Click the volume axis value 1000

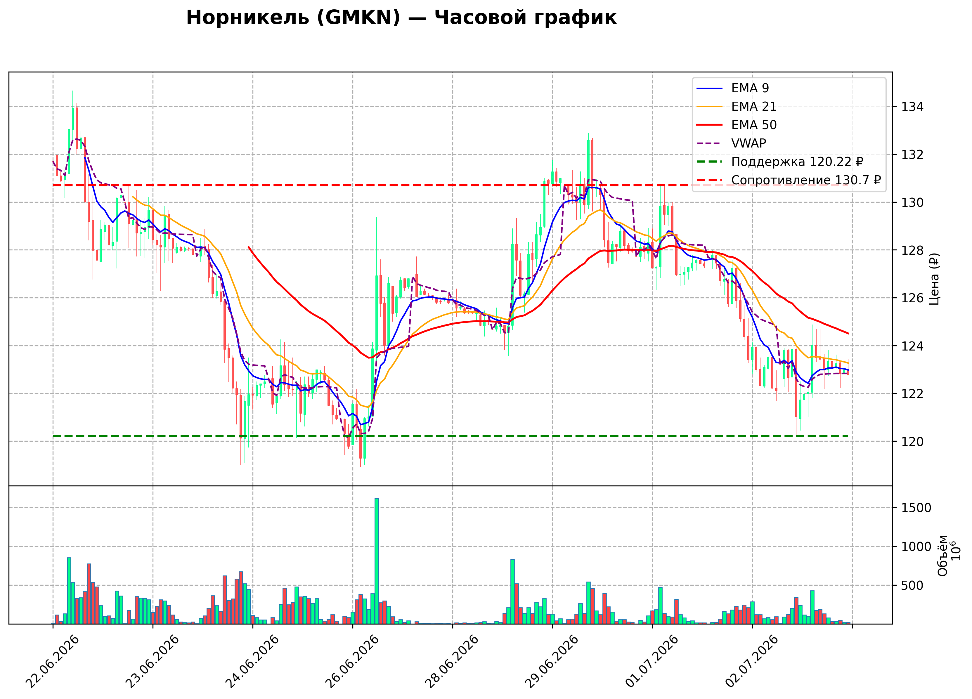pyautogui.click(x=916, y=547)
